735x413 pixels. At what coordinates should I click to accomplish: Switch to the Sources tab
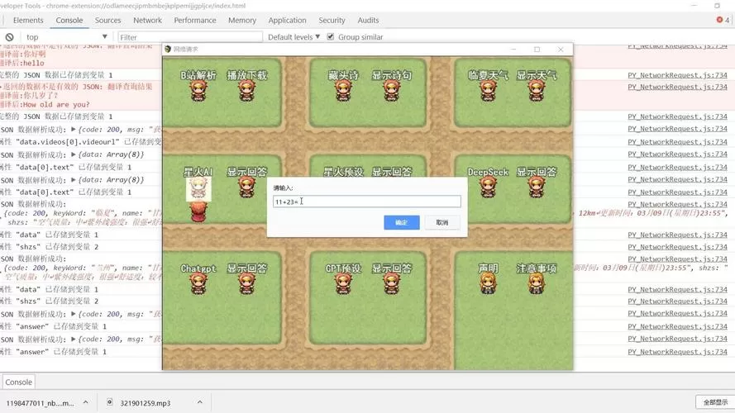click(107, 20)
